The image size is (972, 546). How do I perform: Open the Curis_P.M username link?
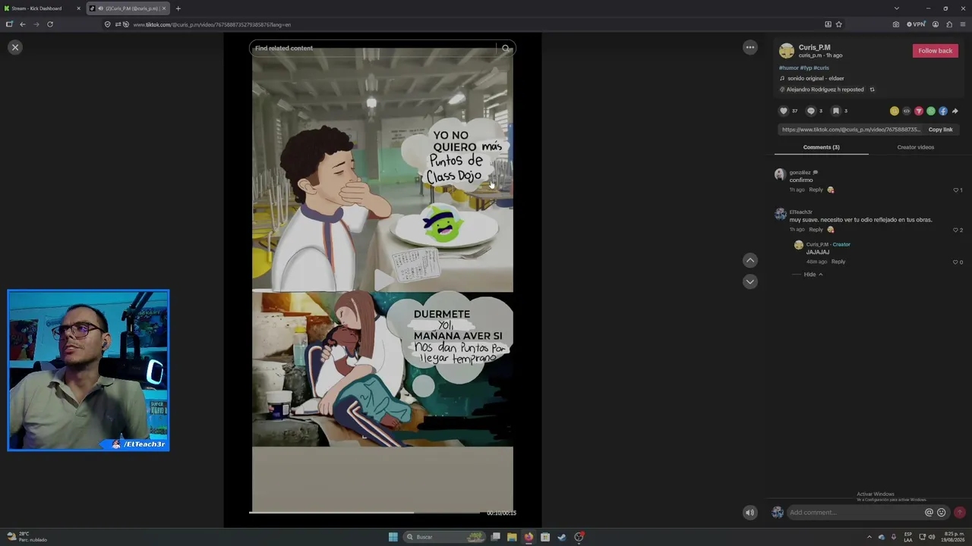coord(814,48)
